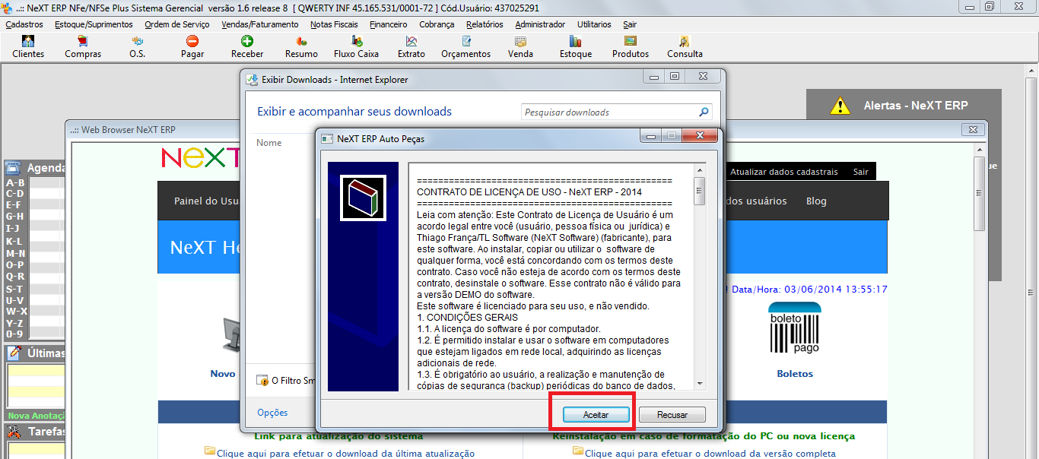Click the Alertas warning triangle icon

pos(840,105)
